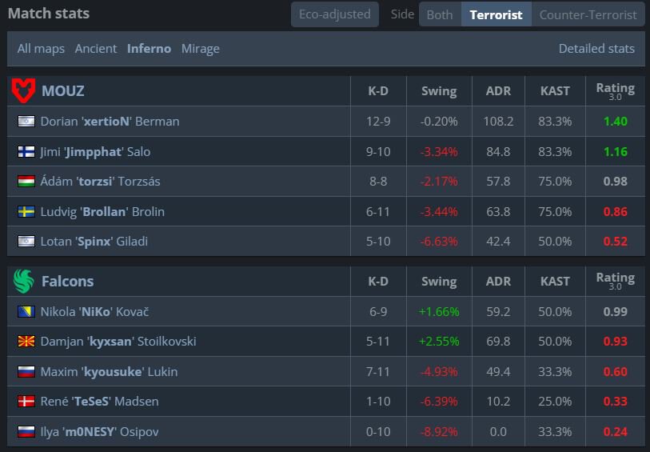Click the Finnish flag beside Jimpphat

pyautogui.click(x=26, y=151)
